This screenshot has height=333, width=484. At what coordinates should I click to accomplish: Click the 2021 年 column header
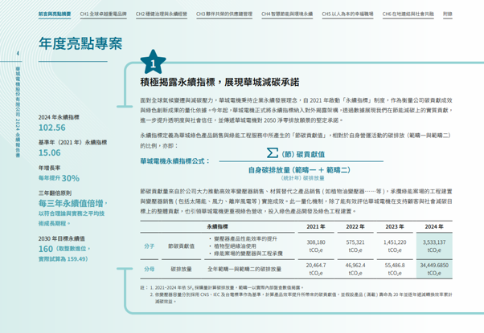(x=316, y=227)
